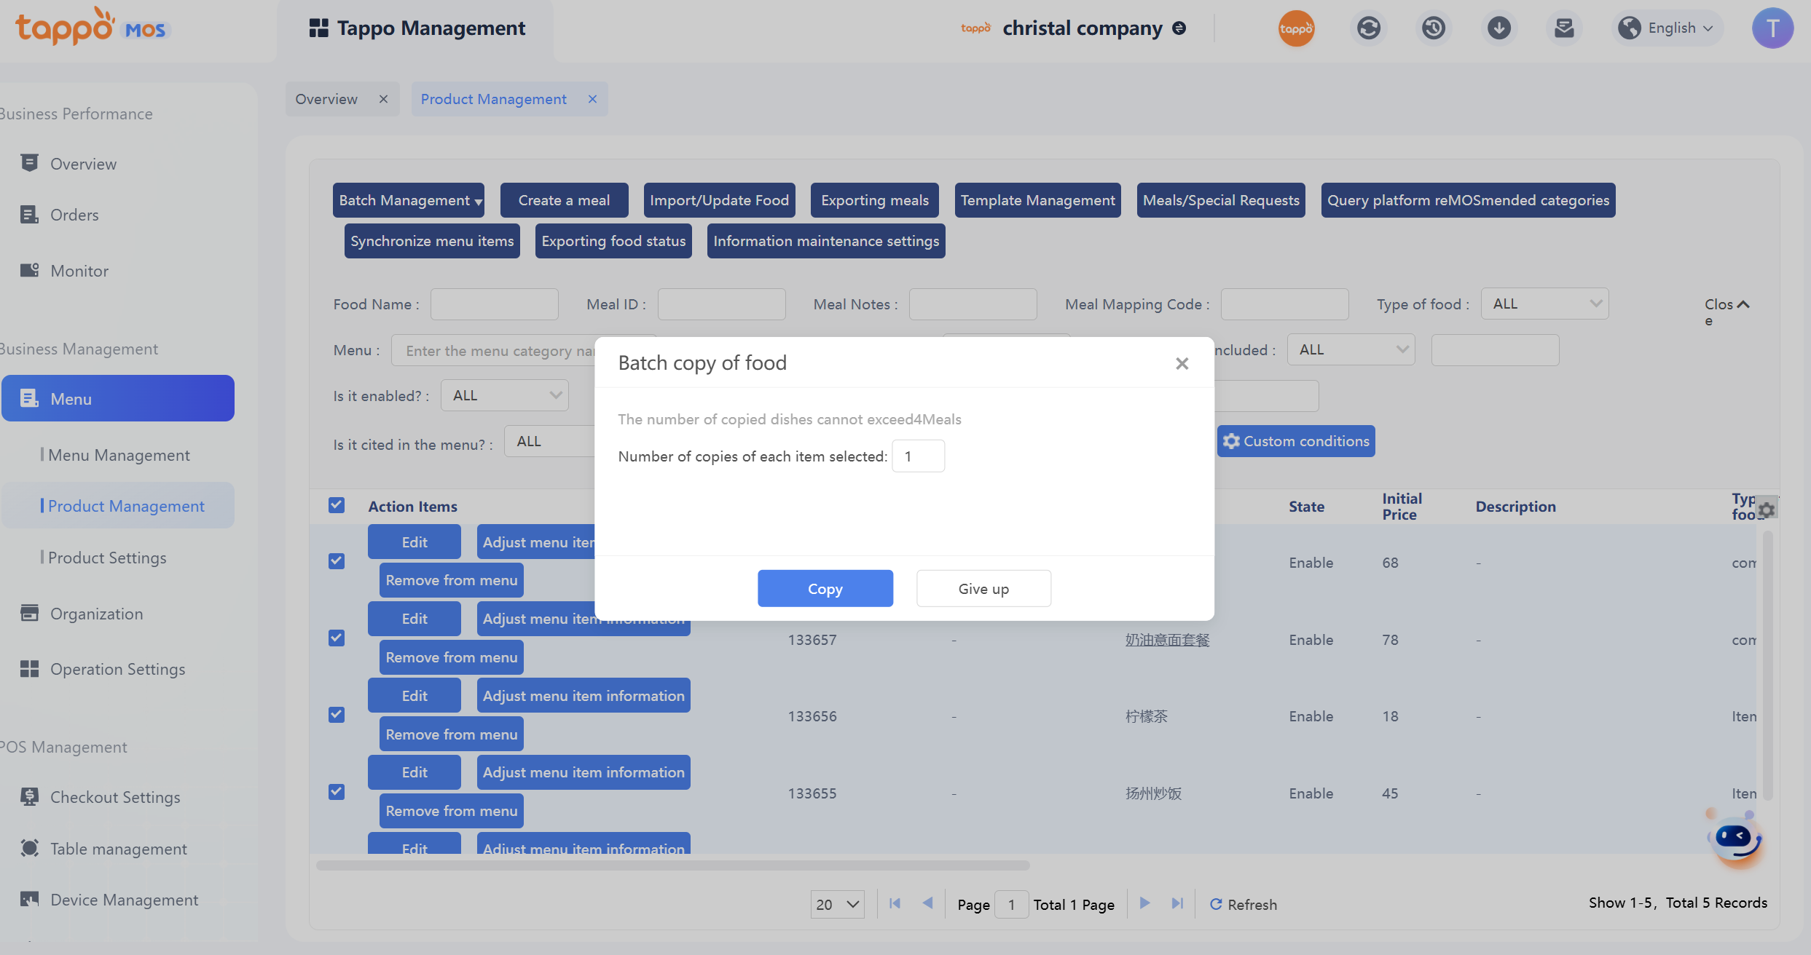Close the Batch copy of food dialog
The height and width of the screenshot is (955, 1811).
coord(1182,363)
